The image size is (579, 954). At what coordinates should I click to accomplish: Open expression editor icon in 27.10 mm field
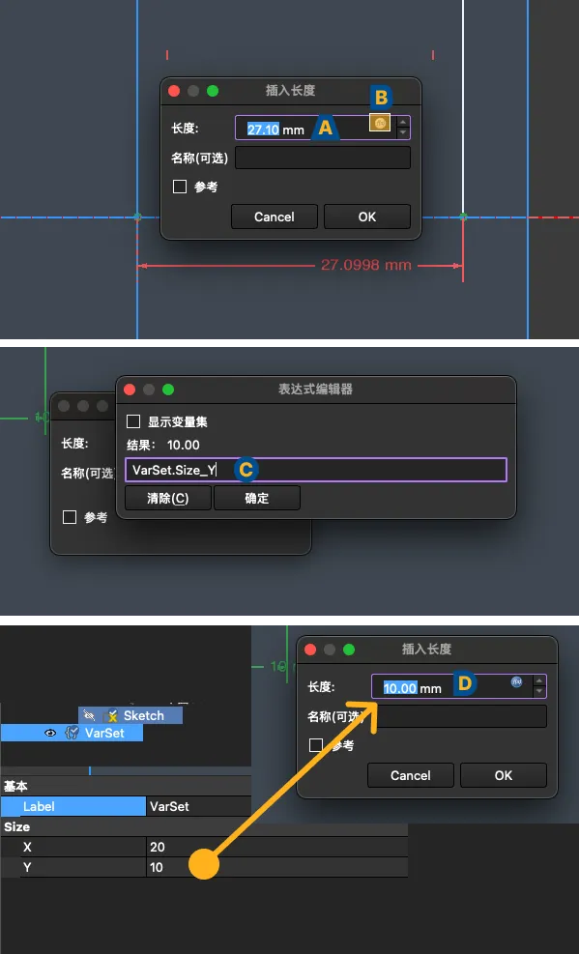coord(380,123)
